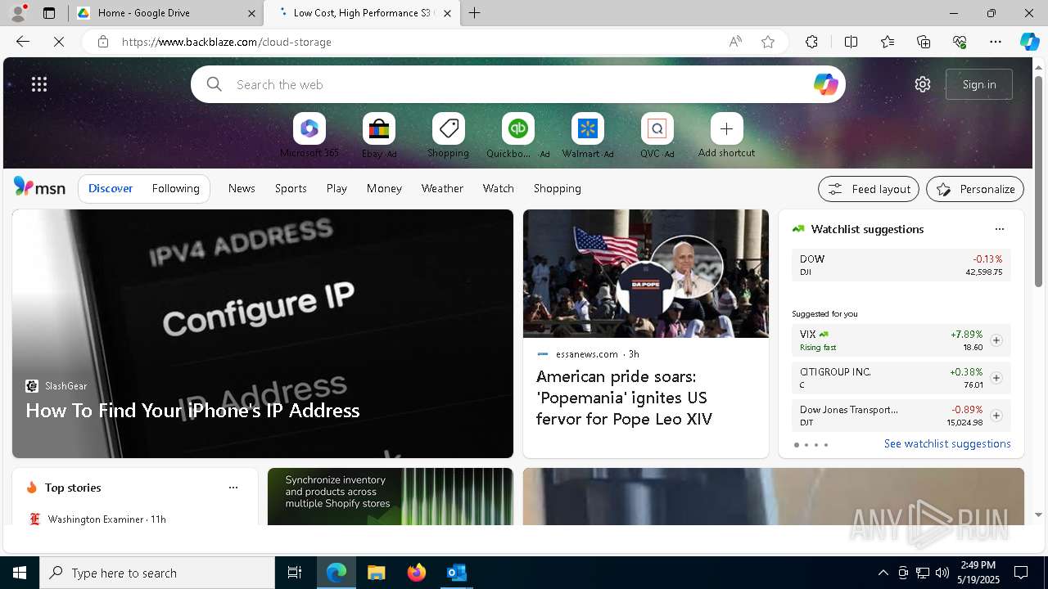The height and width of the screenshot is (589, 1048).
Task: Add Citigroup Inc. to the watchlist
Action: point(996,378)
